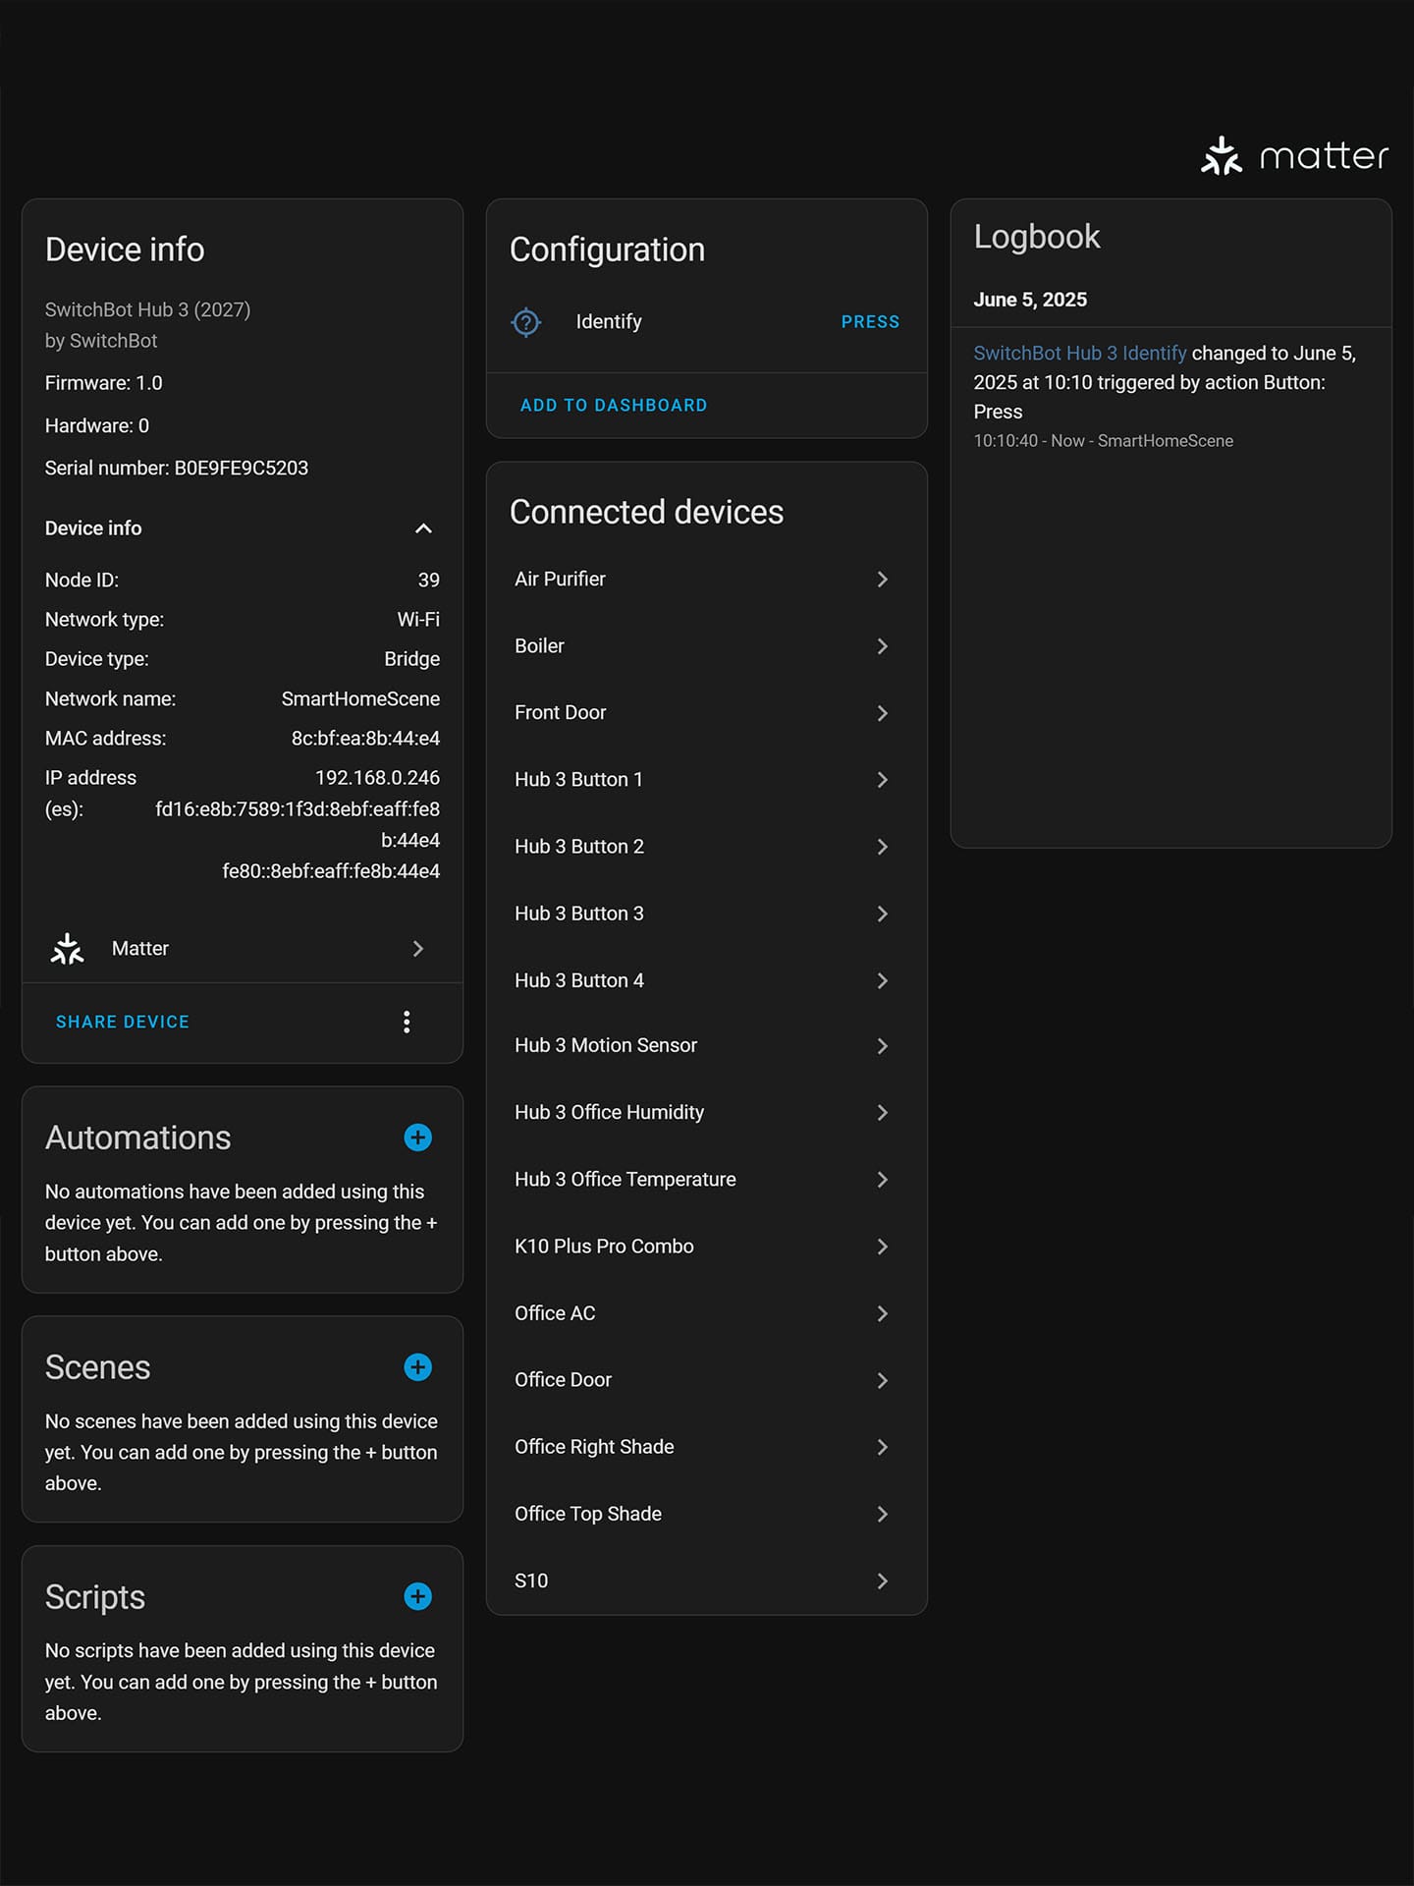Click the PRESS button for Identify
Image resolution: width=1414 pixels, height=1886 pixels.
click(870, 322)
